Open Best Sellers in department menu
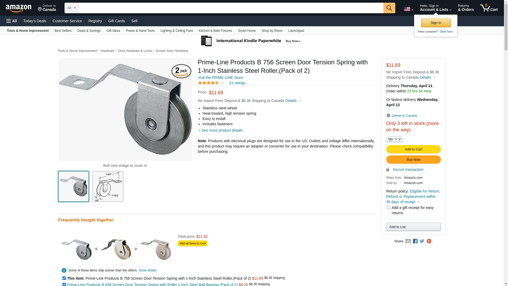This screenshot has width=508, height=286. pyautogui.click(x=63, y=31)
